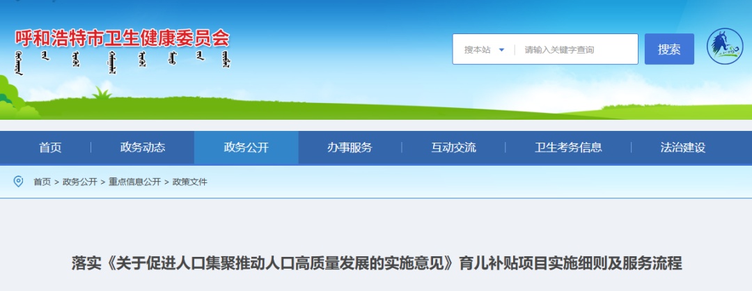Click the horse emblem logo icon

[726, 48]
